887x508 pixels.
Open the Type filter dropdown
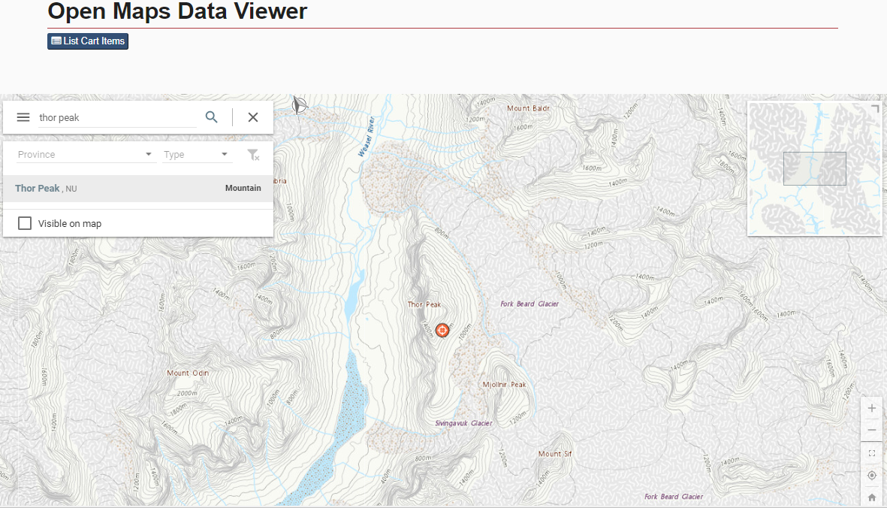click(x=197, y=155)
